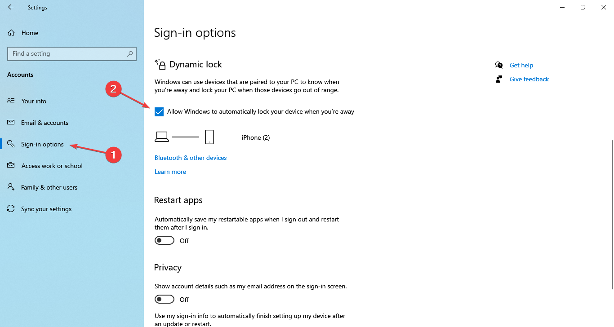Click the Give feedback link
The image size is (614, 327).
[529, 79]
